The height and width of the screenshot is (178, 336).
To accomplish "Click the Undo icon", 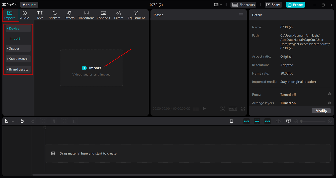I will pyautogui.click(x=22, y=121).
